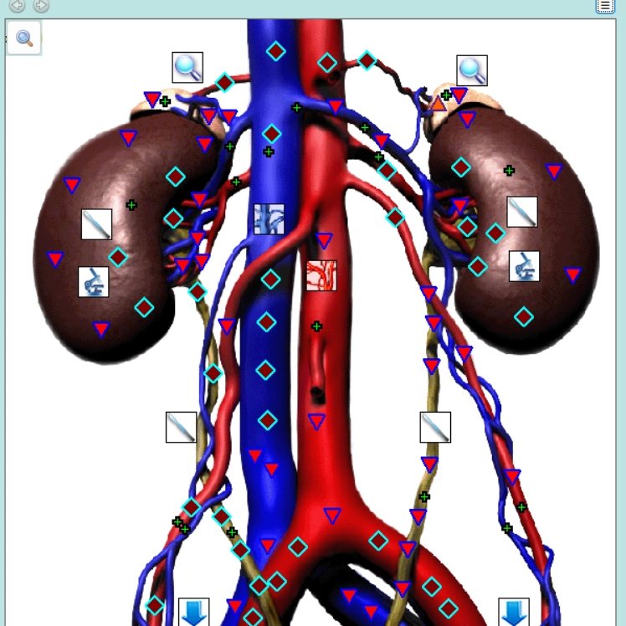Click the red triangle marker on the image-left adrenal gland
This screenshot has width=626, height=626.
(152, 99)
